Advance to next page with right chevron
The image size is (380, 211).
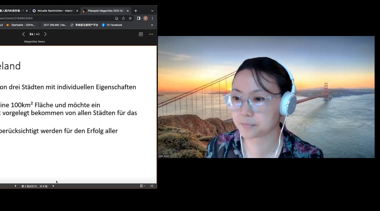pos(45,34)
